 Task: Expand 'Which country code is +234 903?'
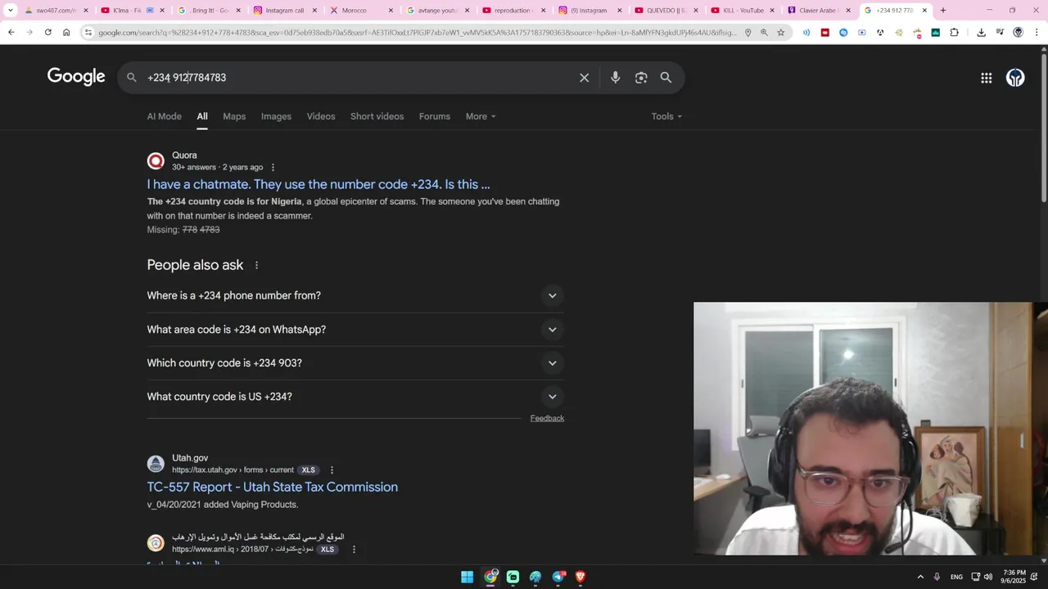355,362
